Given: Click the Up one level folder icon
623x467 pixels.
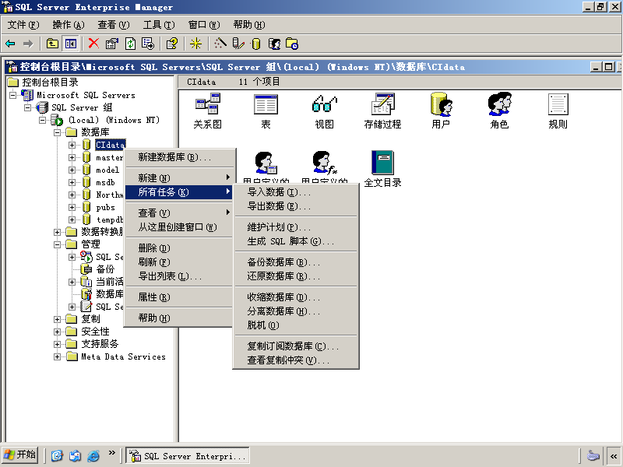Looking at the screenshot, I should pos(52,44).
